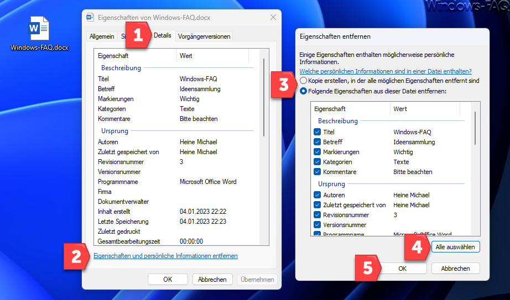Select 'Zuletzt gespeichert von' row in Details list

pyautogui.click(x=176, y=152)
